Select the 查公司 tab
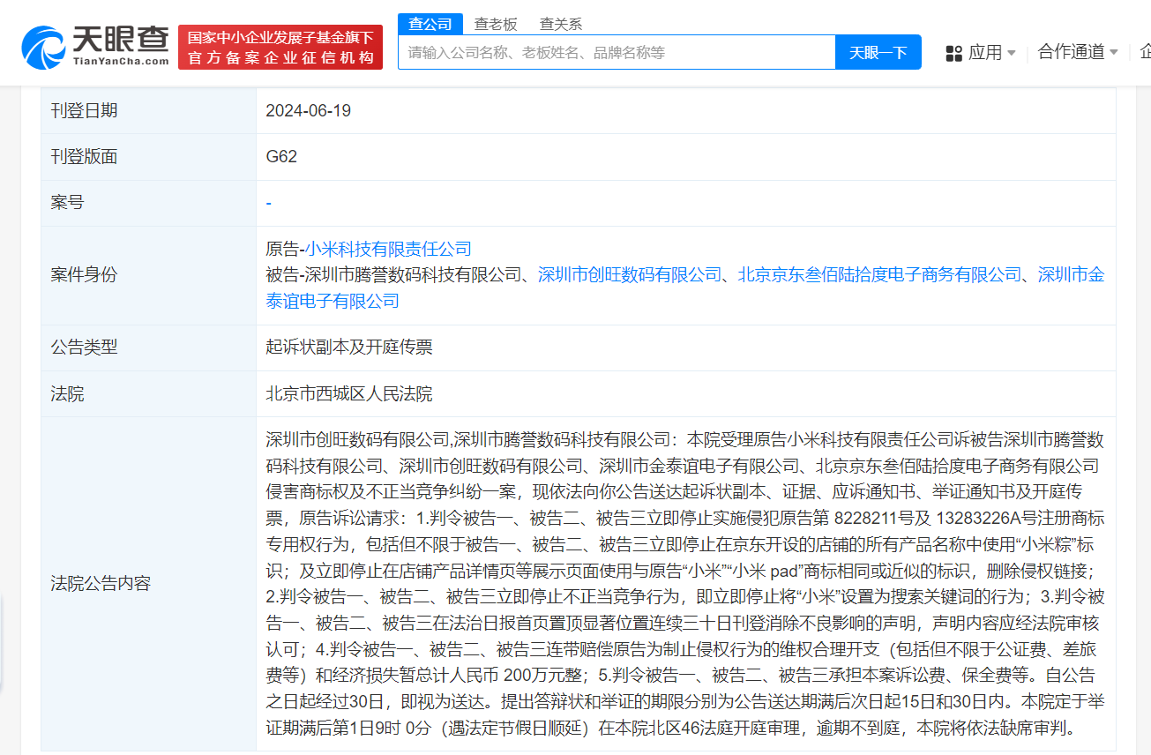Viewport: 1151px width, 755px height. point(432,24)
